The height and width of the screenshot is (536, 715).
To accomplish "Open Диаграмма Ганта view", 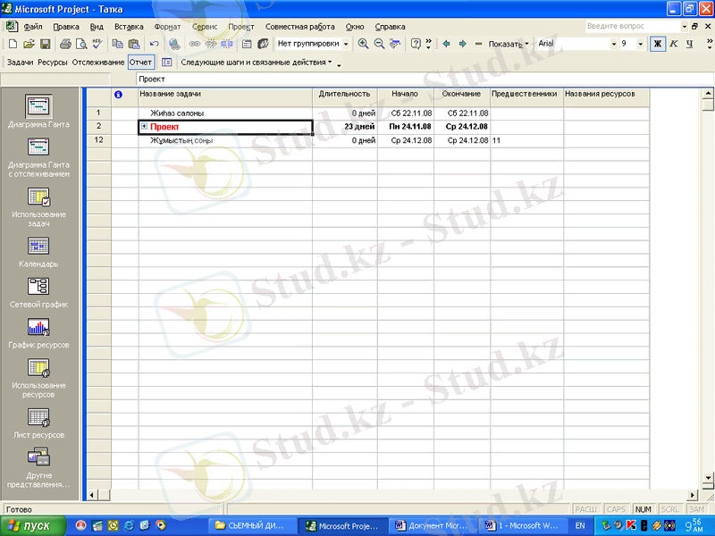I will (x=38, y=112).
